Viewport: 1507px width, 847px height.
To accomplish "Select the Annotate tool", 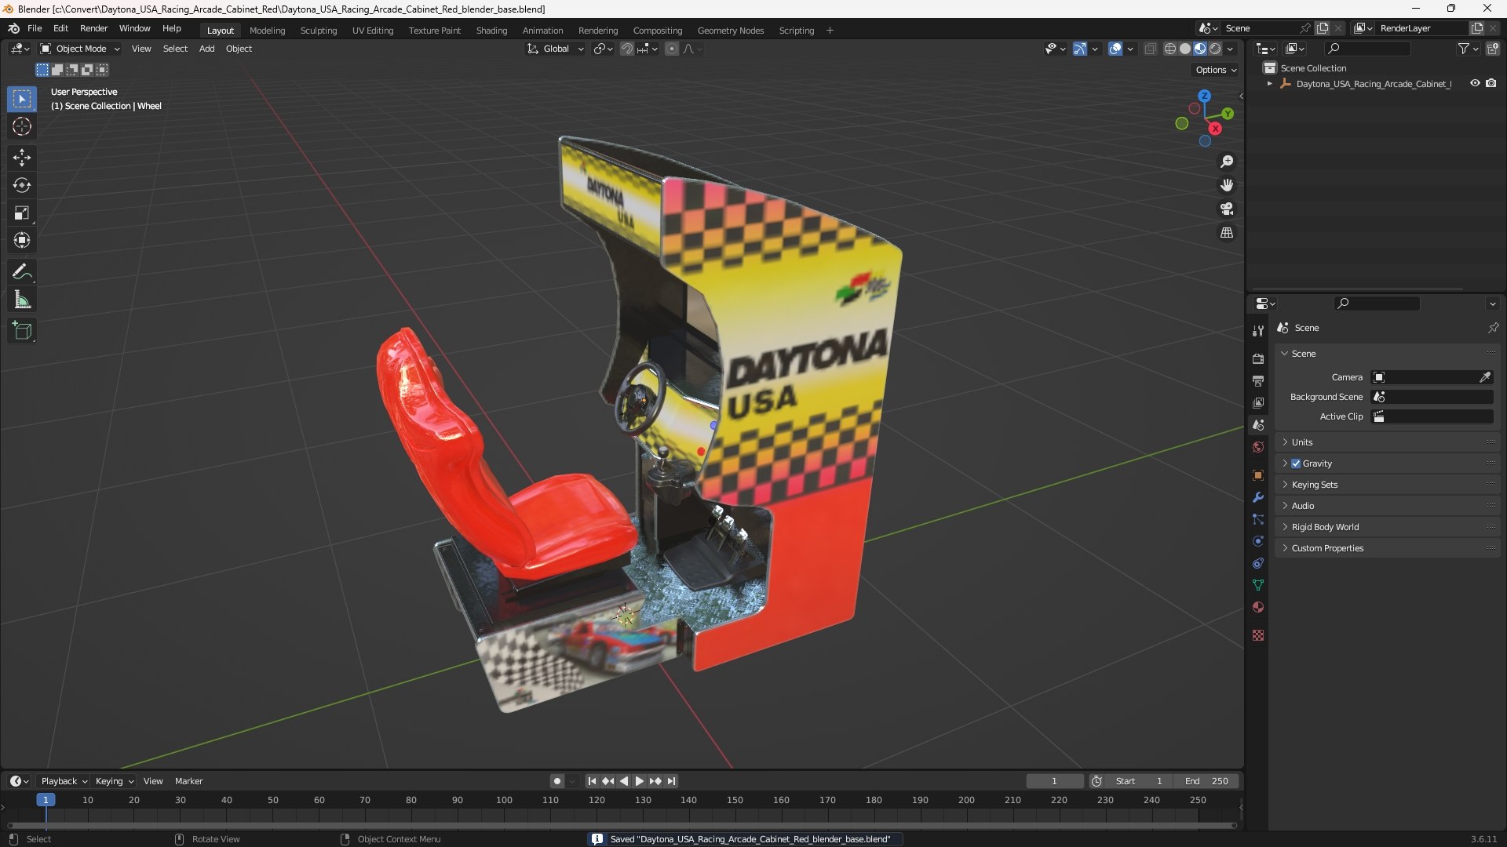I will point(22,272).
